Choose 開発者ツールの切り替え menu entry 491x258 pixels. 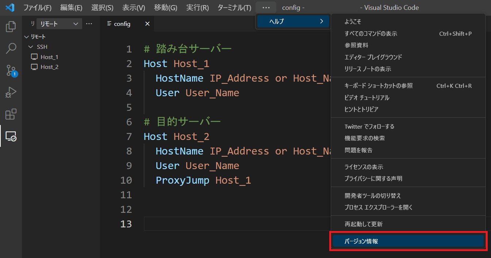pyautogui.click(x=408, y=196)
